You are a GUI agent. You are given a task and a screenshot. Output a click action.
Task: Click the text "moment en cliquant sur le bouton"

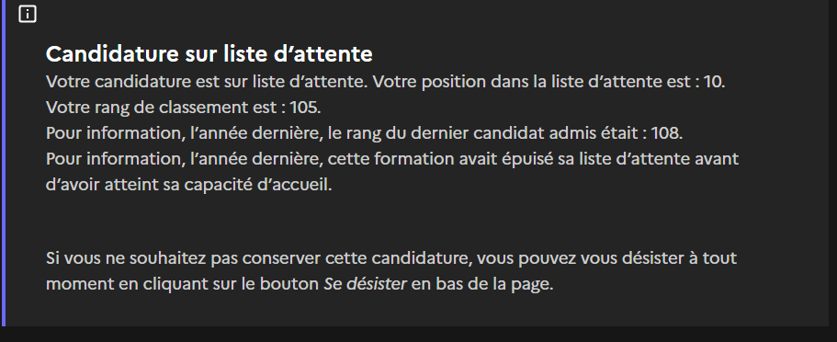pos(183,284)
